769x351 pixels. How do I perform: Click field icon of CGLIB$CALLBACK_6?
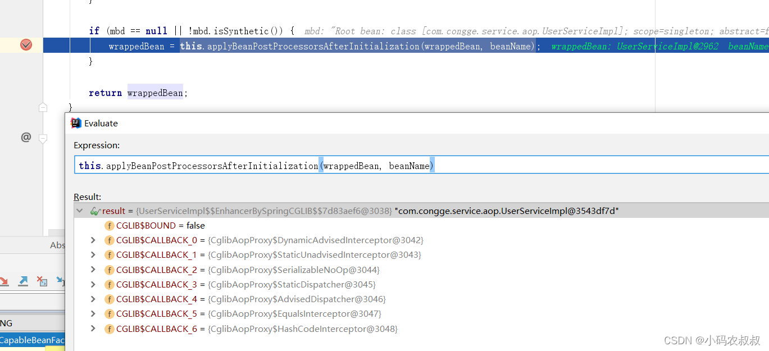(x=110, y=329)
